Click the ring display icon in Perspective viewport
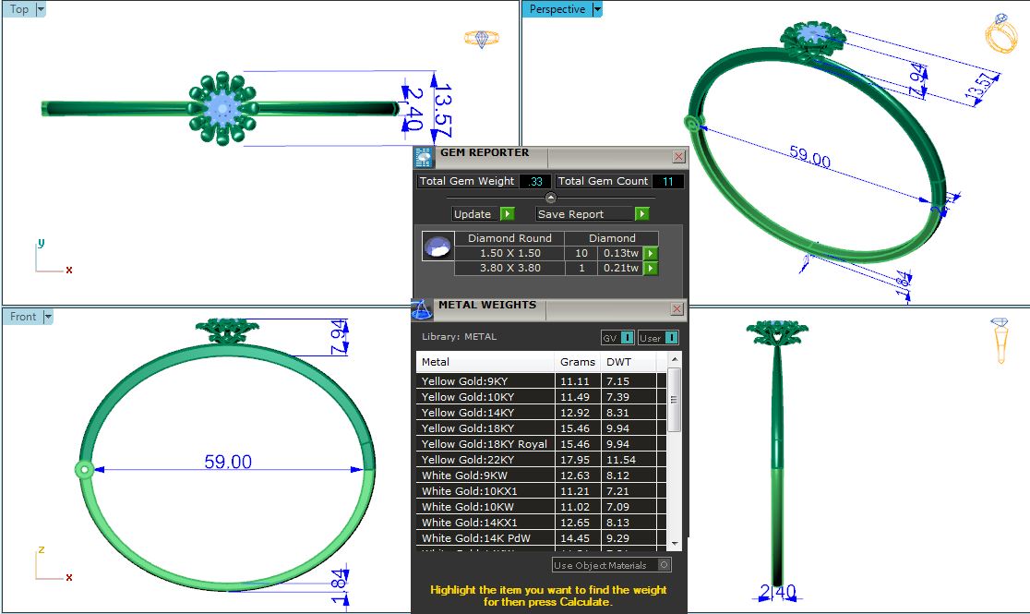 pyautogui.click(x=1000, y=35)
